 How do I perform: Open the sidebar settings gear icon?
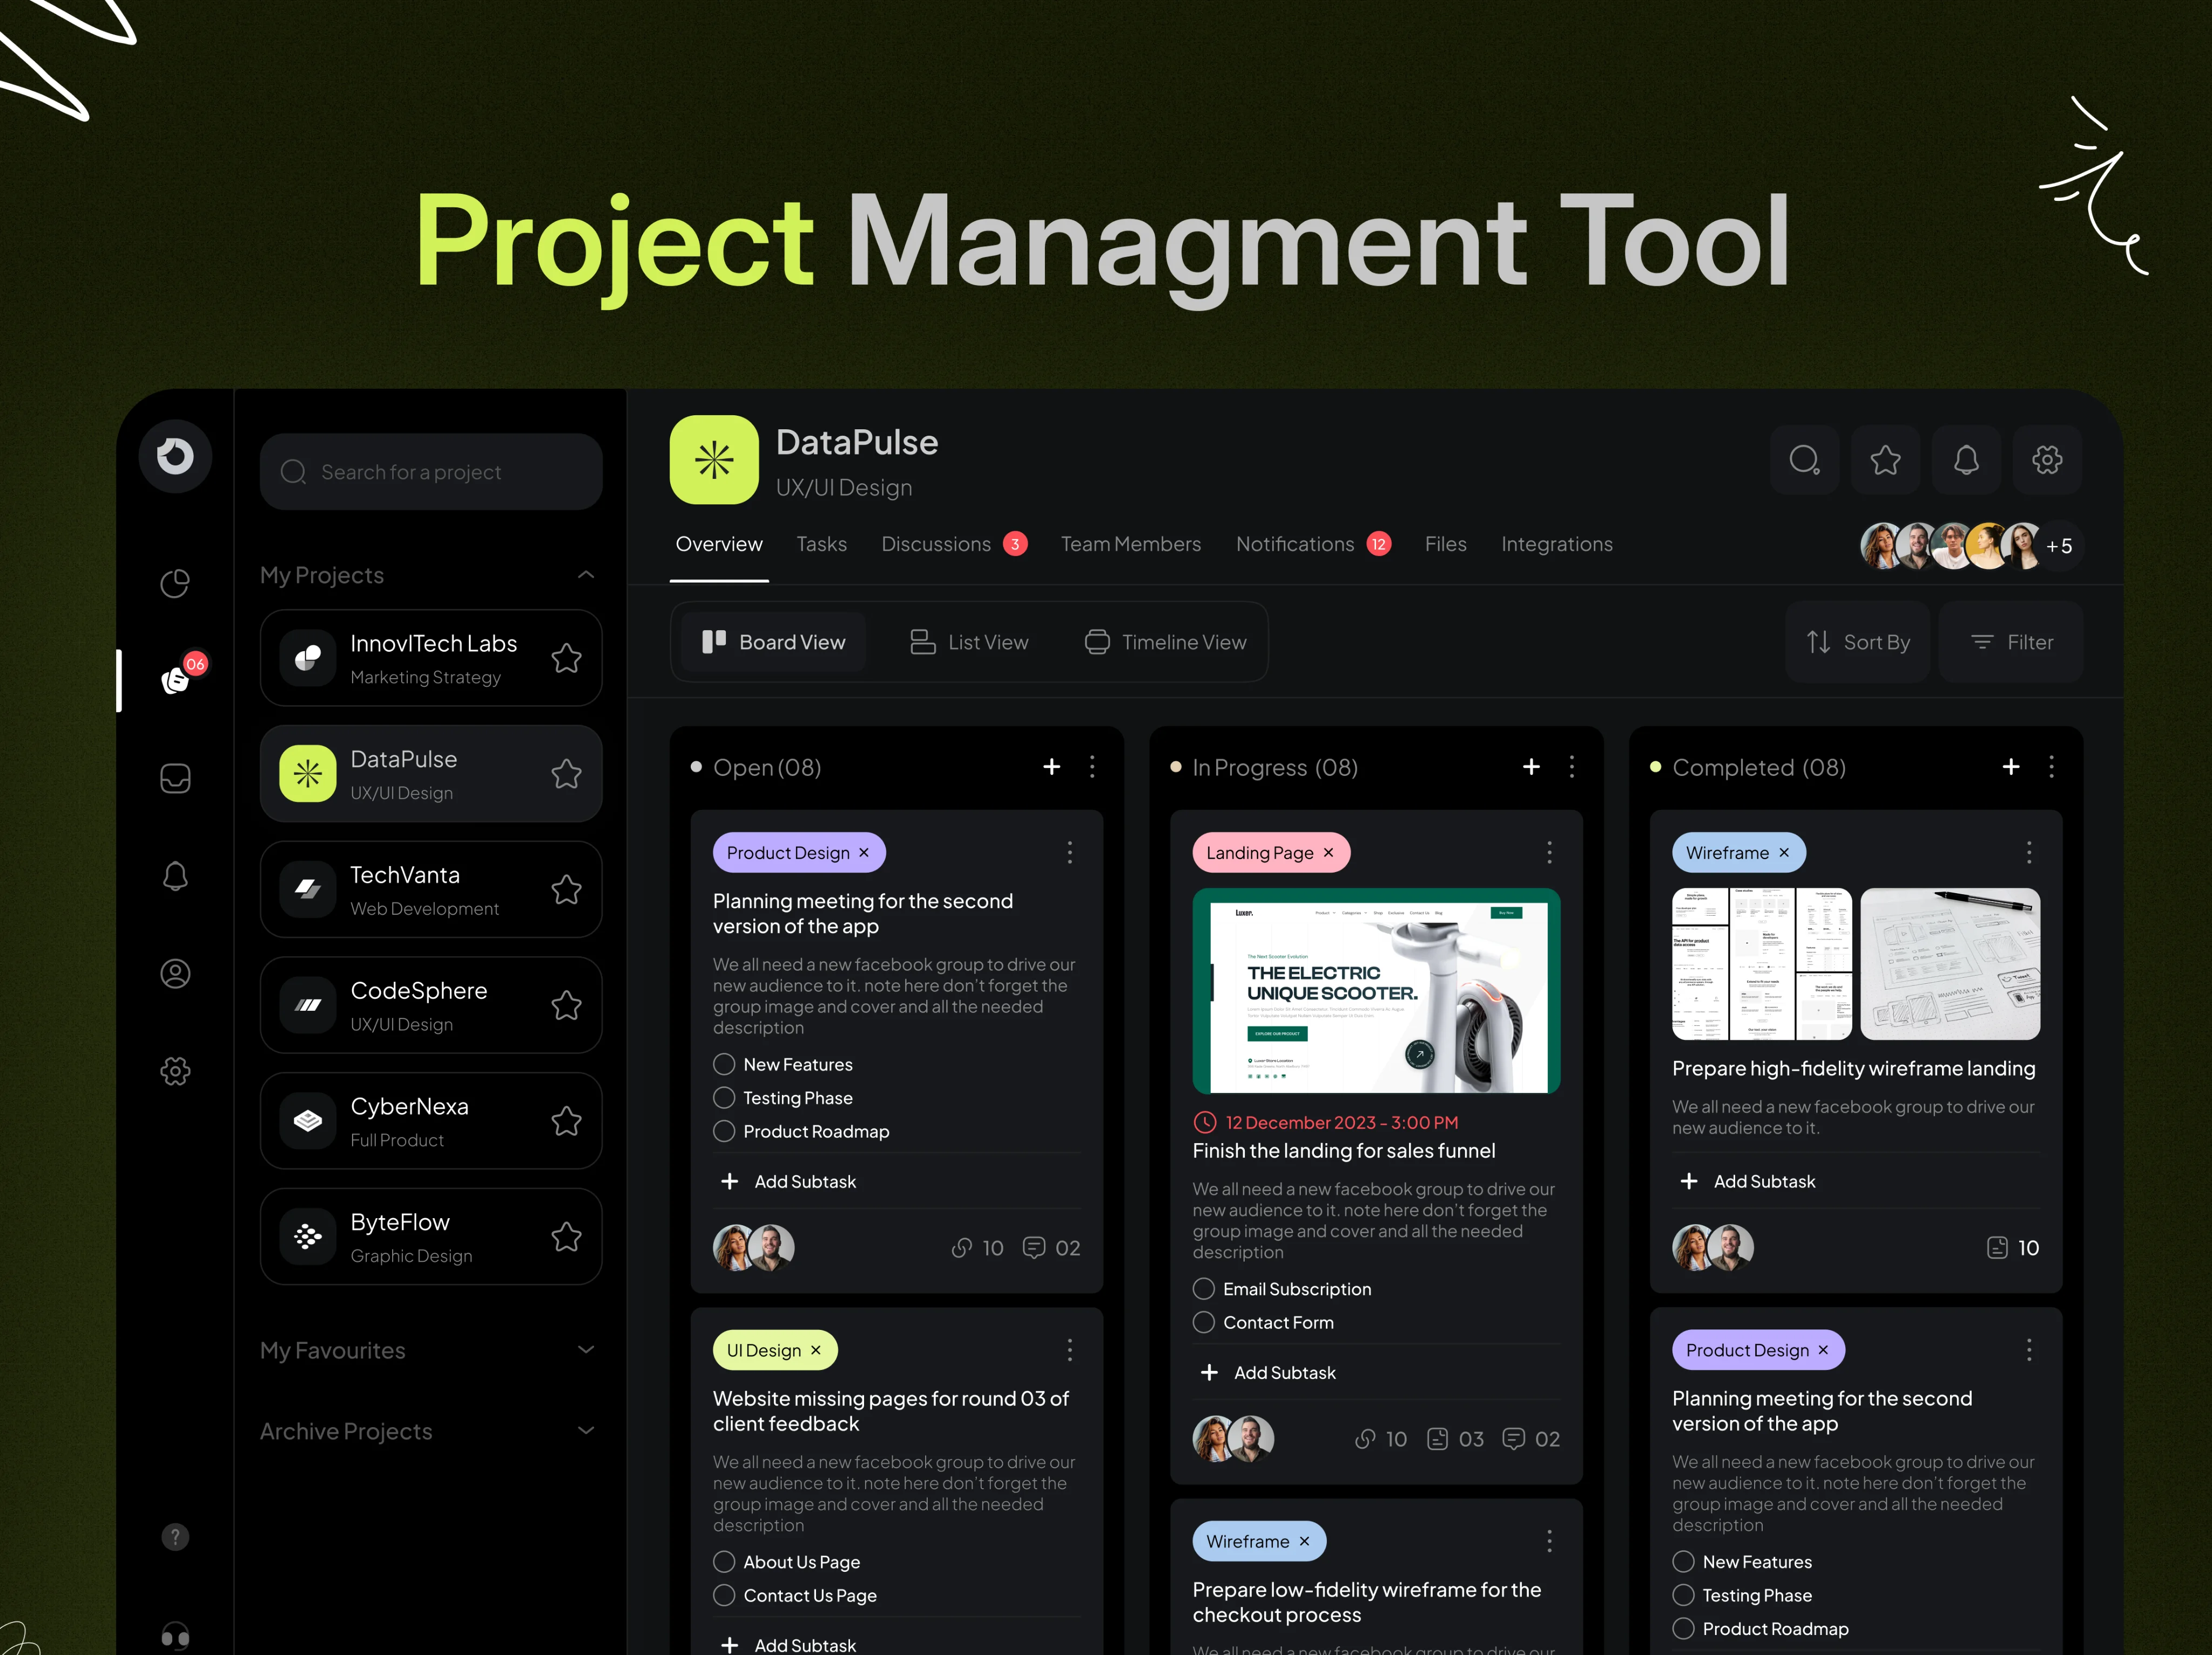pos(175,1071)
